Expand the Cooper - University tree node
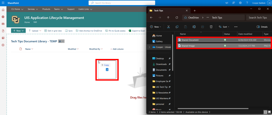This screenshot has width=272, height=115. click(149, 47)
